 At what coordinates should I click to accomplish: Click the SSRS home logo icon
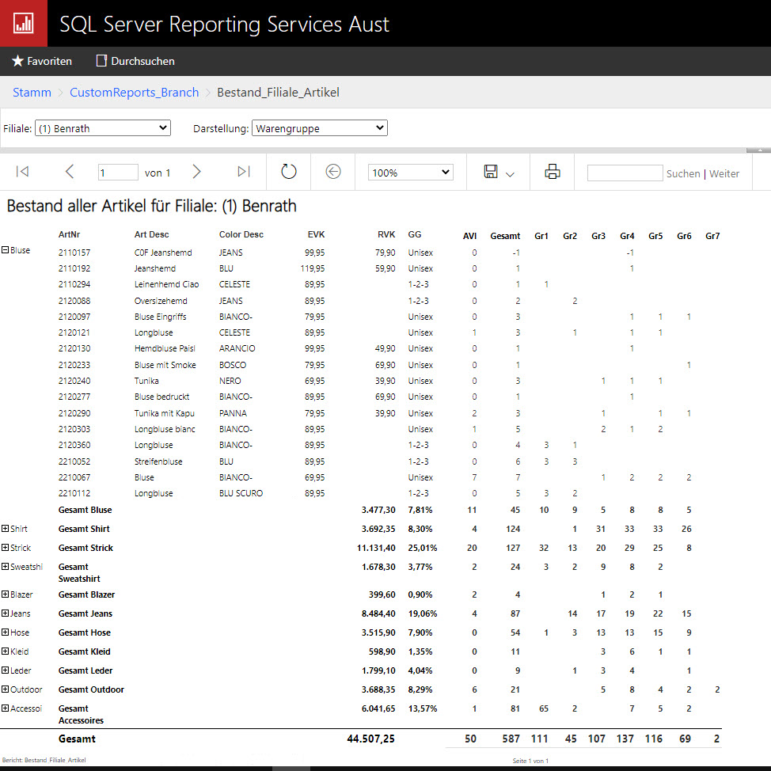pyautogui.click(x=23, y=23)
